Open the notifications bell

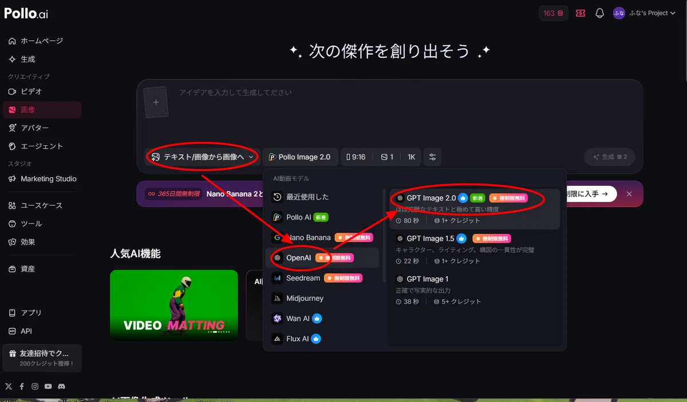[599, 13]
